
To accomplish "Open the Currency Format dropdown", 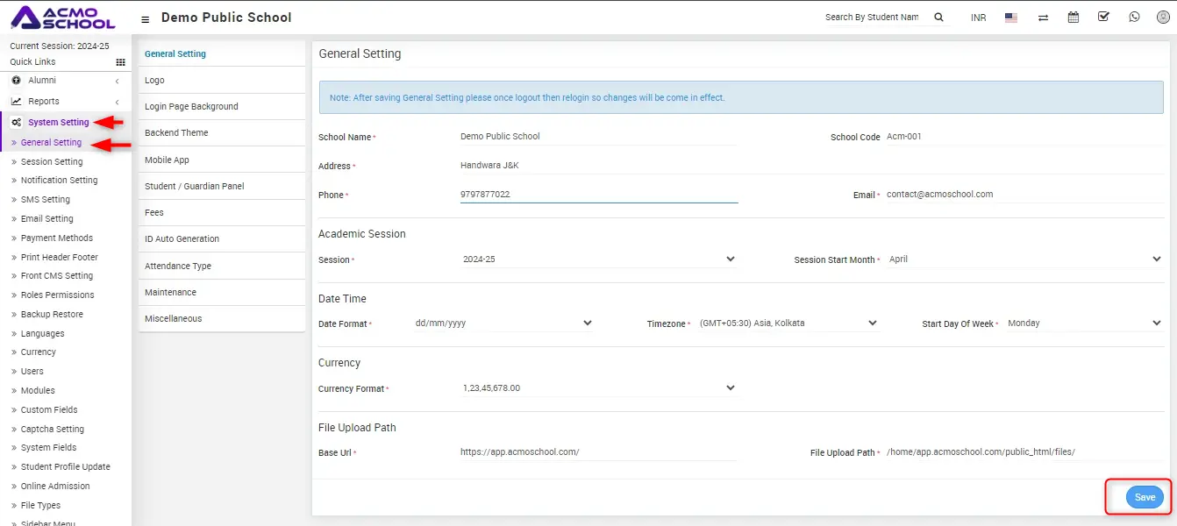I will [598, 388].
